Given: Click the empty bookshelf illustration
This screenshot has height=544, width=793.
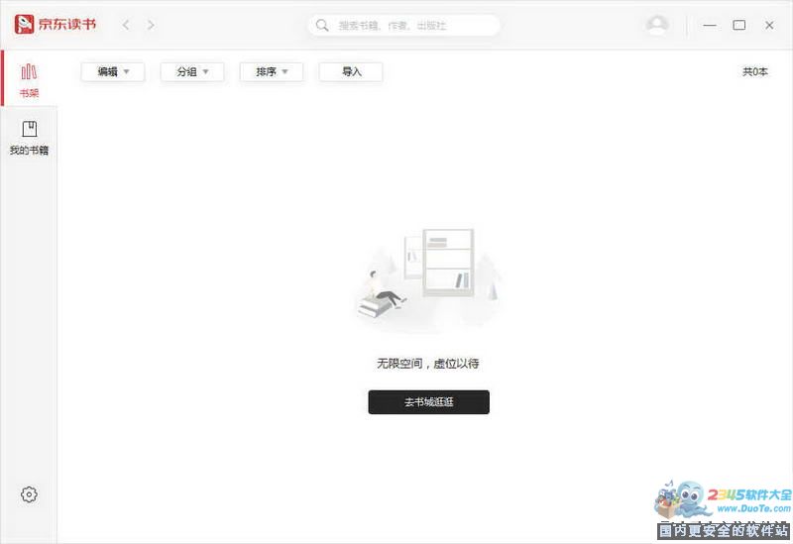Looking at the screenshot, I should 428,277.
